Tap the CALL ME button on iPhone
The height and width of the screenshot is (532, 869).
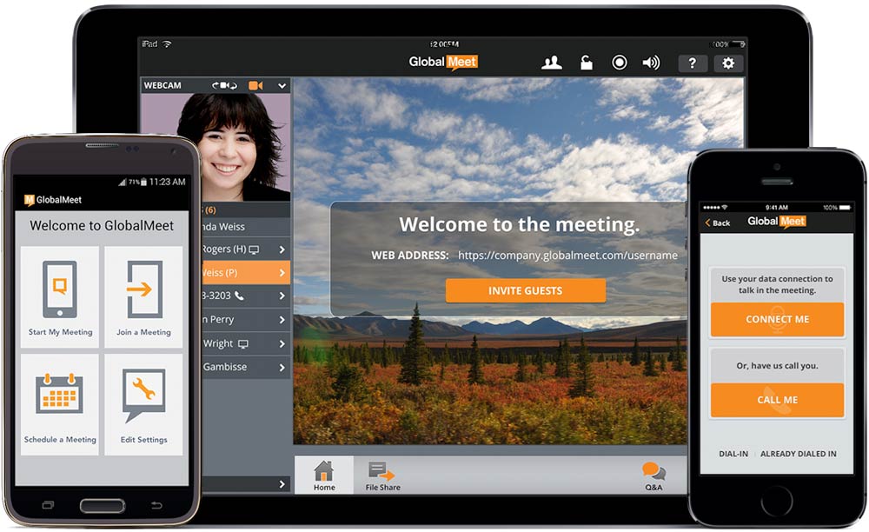click(777, 400)
